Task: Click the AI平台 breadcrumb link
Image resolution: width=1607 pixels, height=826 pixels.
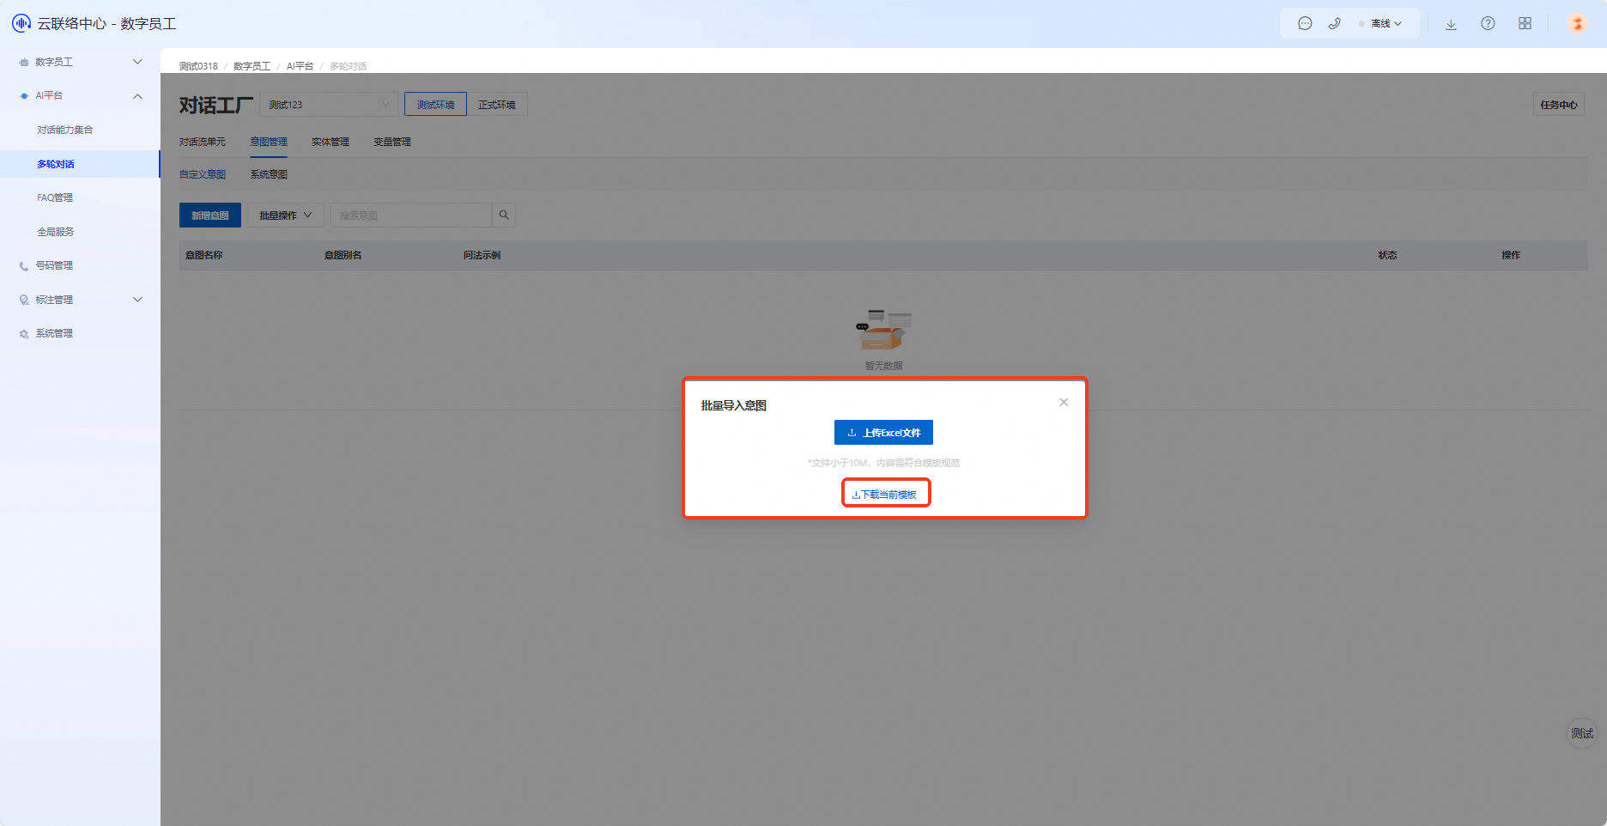Action: [300, 66]
